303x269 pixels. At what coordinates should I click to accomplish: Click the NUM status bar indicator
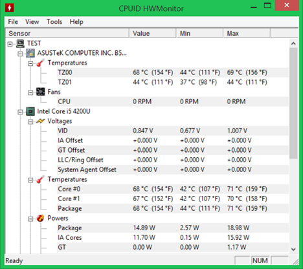pos(260,261)
